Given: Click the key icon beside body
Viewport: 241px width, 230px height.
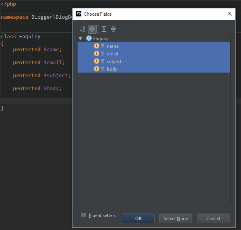Looking at the screenshot, I should 102,69.
